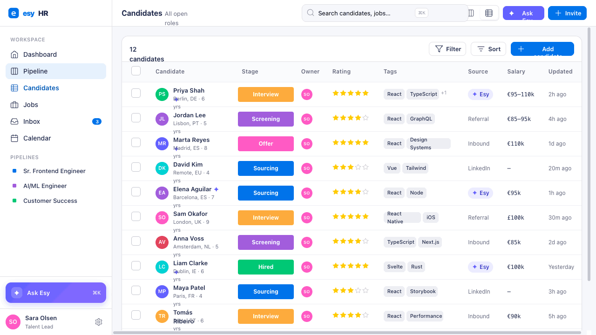Open the Filter options

[447, 49]
